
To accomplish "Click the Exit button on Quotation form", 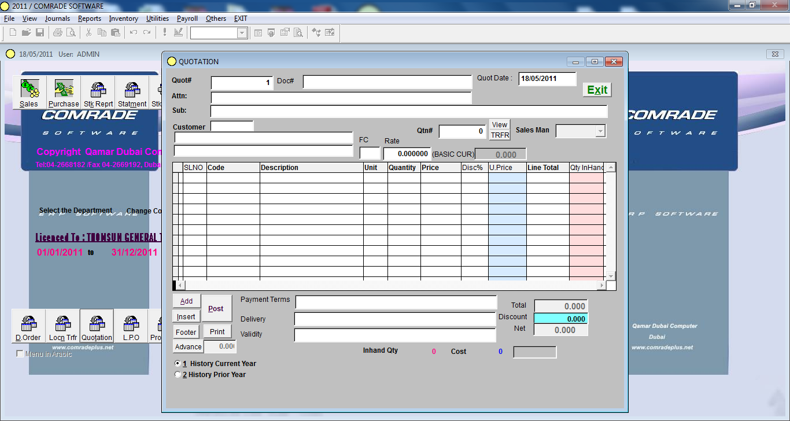I will coord(596,89).
